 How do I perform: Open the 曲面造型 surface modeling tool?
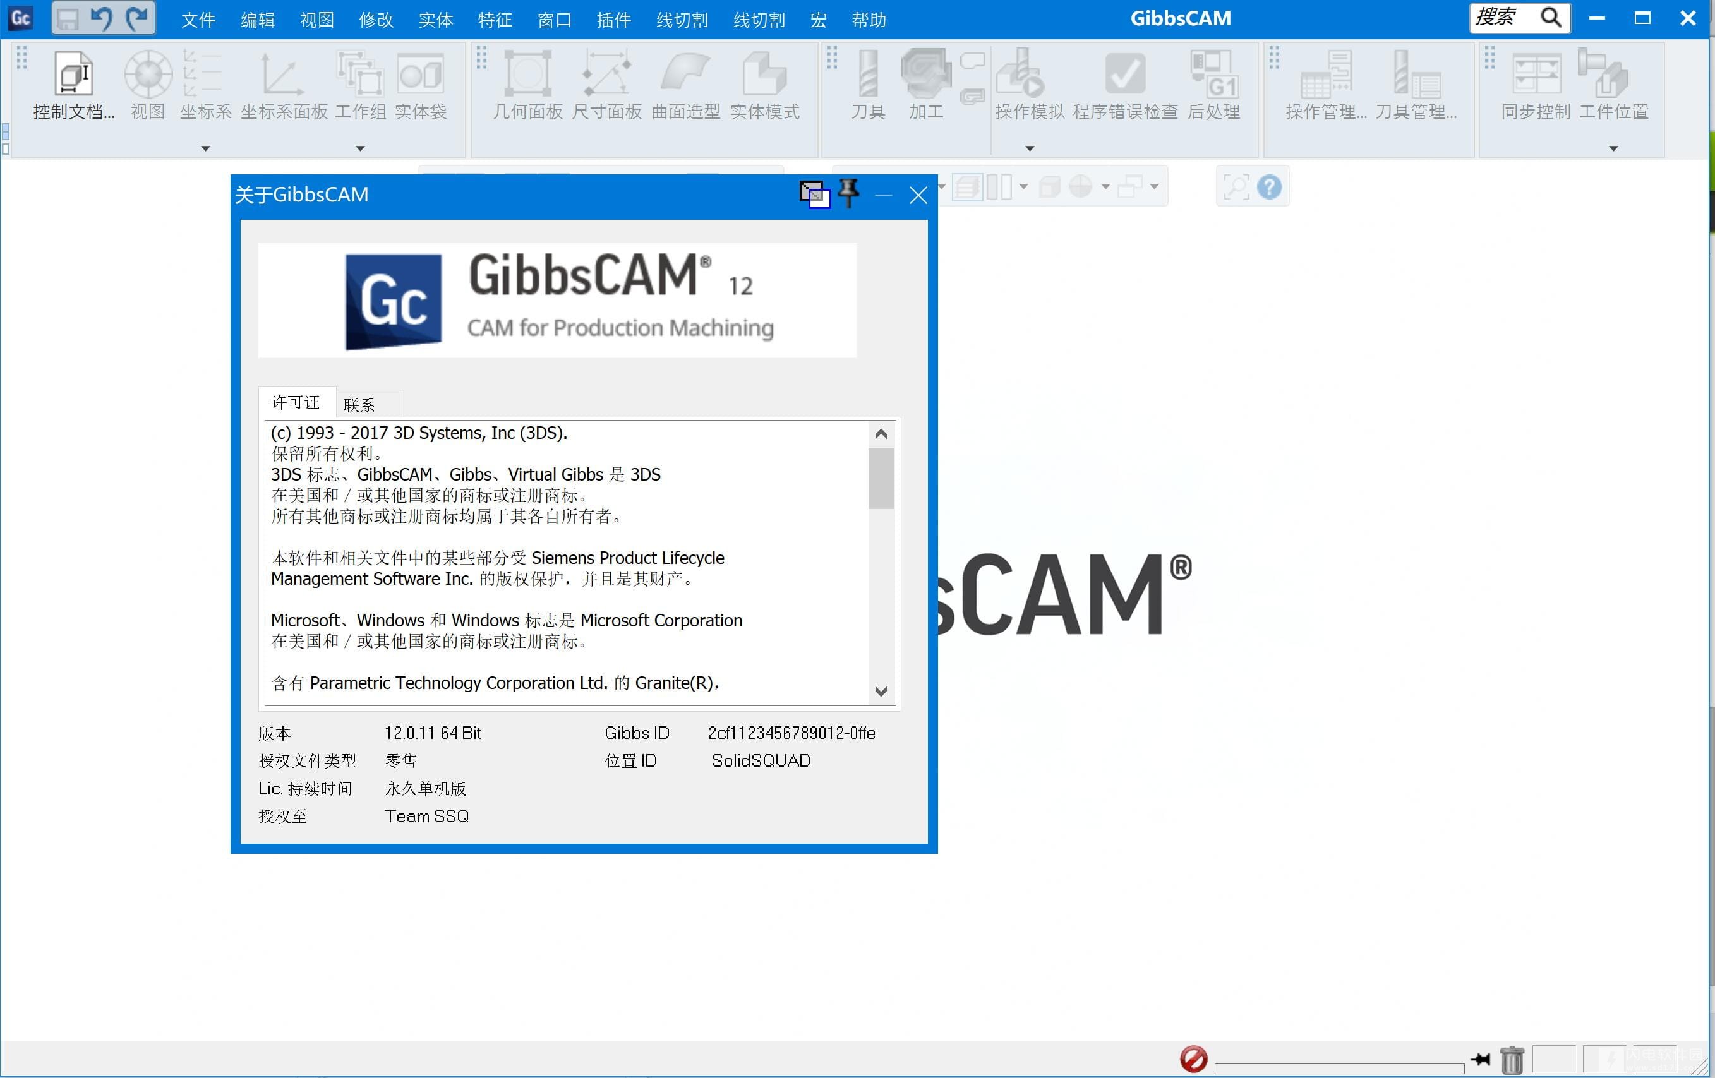tap(686, 85)
